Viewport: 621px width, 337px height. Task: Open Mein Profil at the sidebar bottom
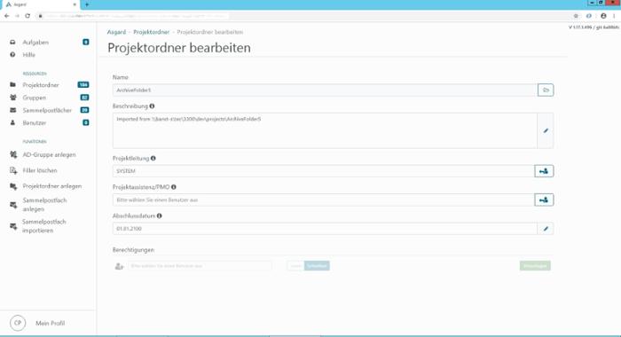coord(50,323)
